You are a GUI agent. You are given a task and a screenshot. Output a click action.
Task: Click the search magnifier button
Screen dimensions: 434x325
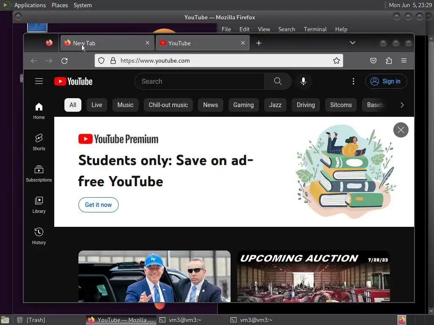click(278, 81)
